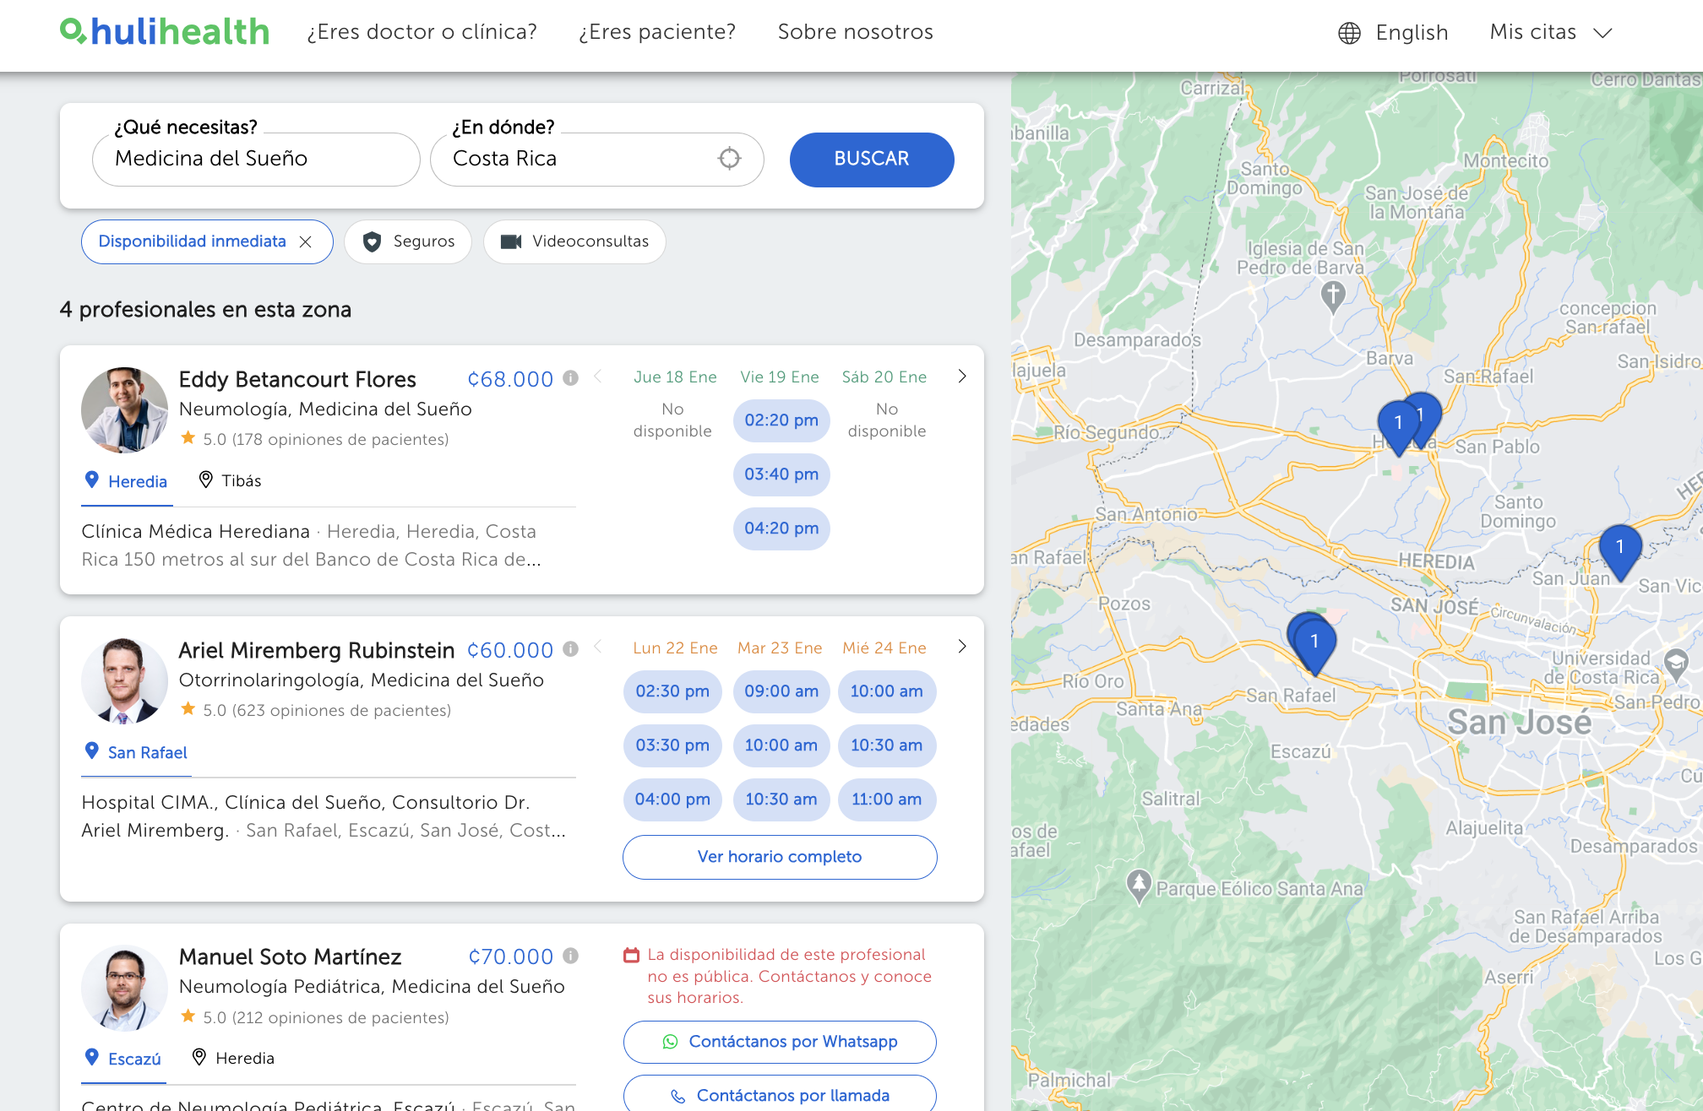Remove the Disponibilidad inmediata filter
Screen dimensions: 1703x1111
click(x=306, y=242)
